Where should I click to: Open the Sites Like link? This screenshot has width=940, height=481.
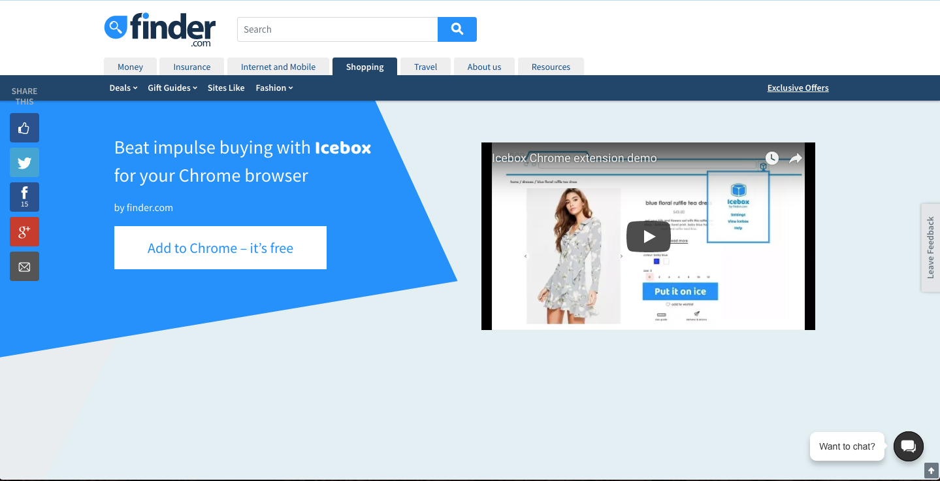coord(226,88)
